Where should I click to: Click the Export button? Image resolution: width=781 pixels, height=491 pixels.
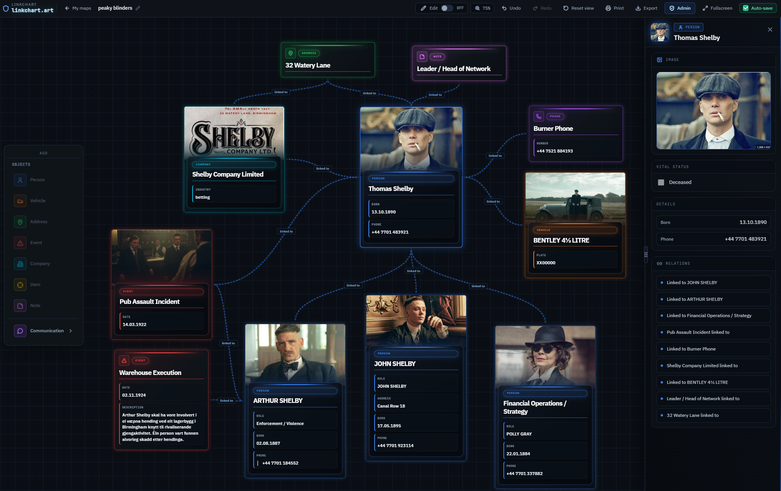[x=646, y=8]
